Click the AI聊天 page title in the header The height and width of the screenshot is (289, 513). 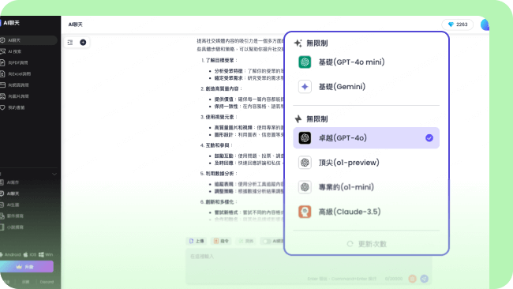(x=76, y=24)
